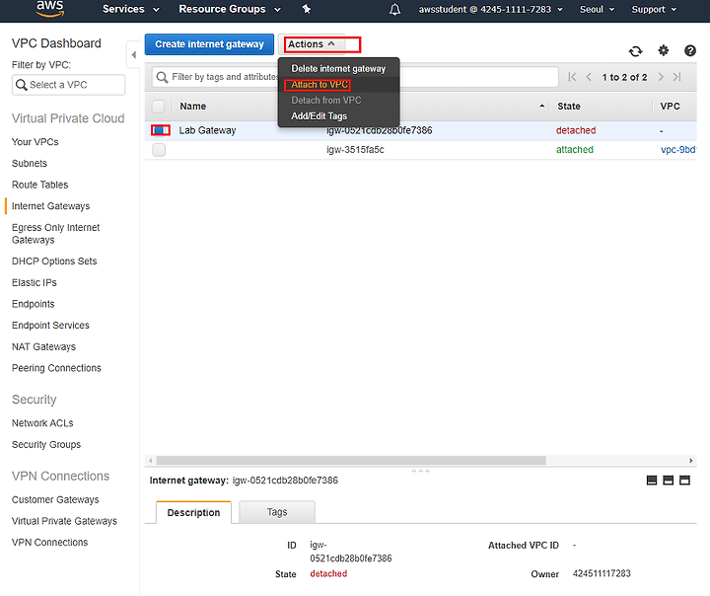The image size is (710, 596).
Task: Switch to the Description tab
Action: pos(194,512)
